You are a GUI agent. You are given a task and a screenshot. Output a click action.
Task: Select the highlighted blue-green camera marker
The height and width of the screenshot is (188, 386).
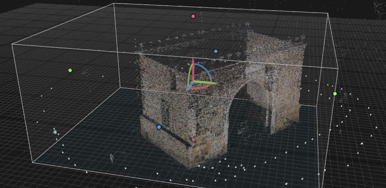click(x=55, y=132)
